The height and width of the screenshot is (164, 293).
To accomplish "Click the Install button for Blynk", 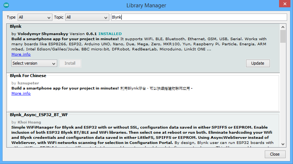I will tap(70, 63).
